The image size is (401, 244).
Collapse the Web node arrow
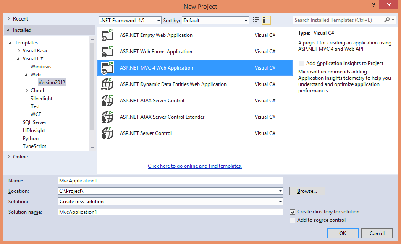click(x=26, y=75)
